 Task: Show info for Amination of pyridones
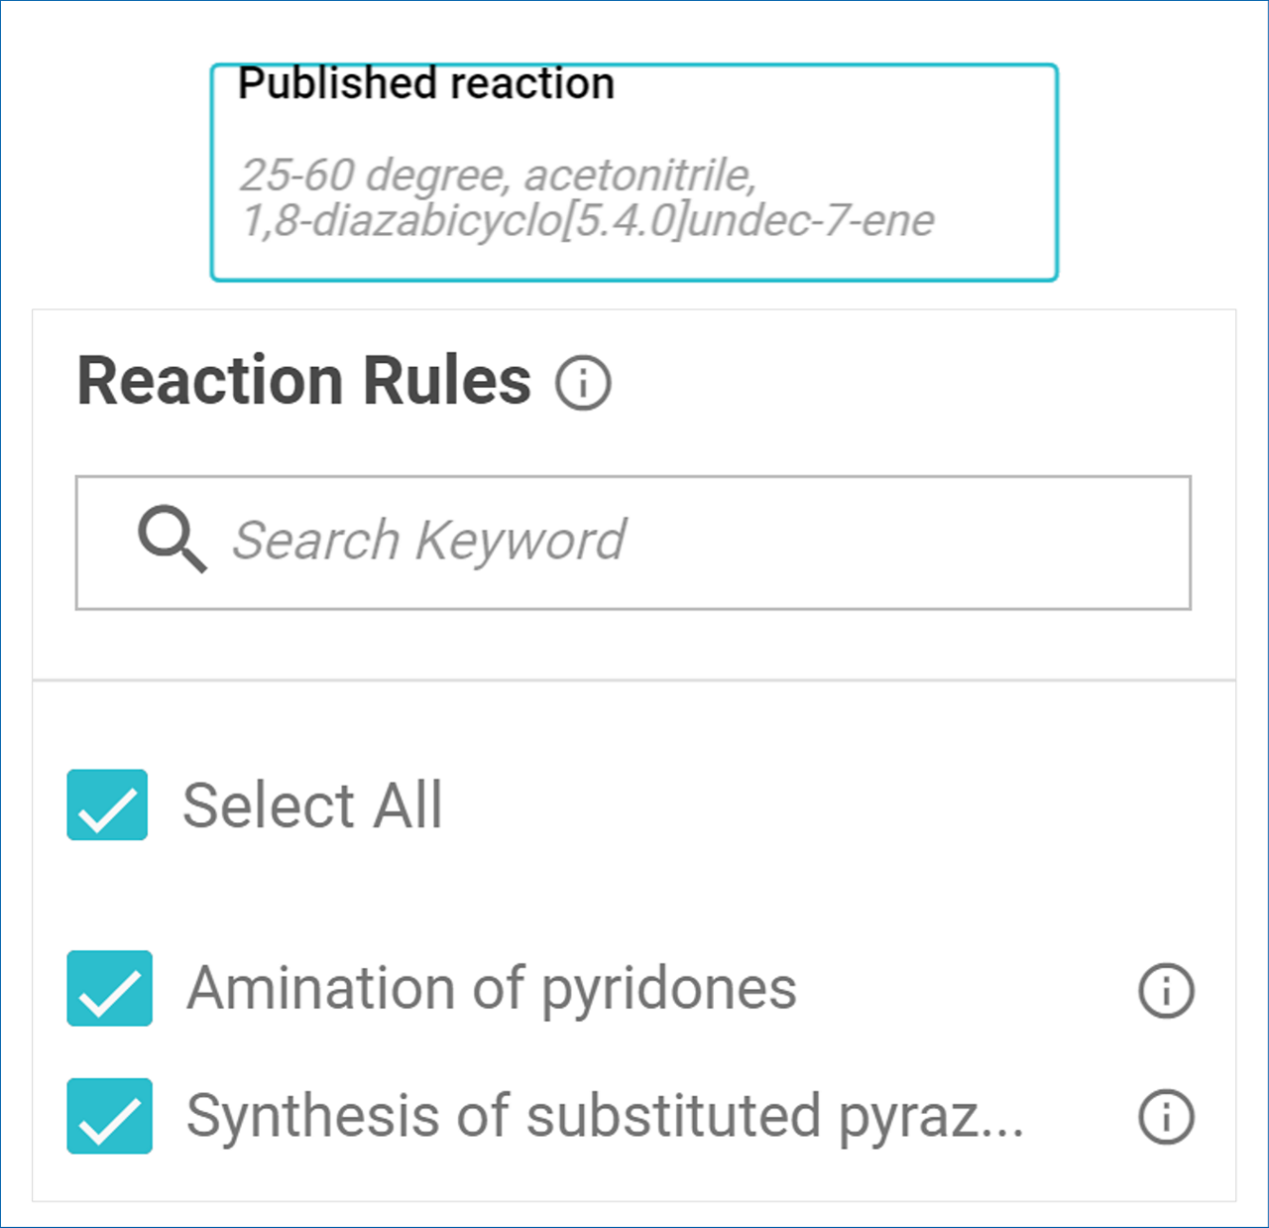1166,990
